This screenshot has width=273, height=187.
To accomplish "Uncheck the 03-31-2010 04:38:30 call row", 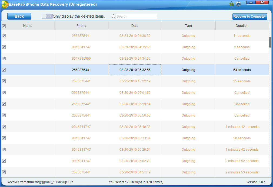I will point(4,36).
